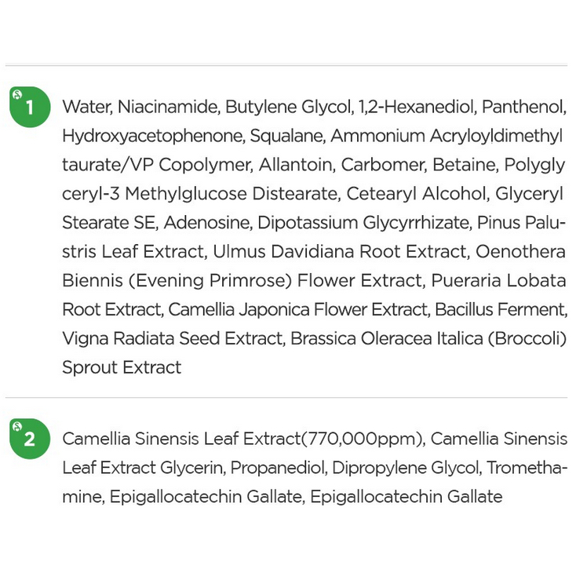The image size is (576, 576).
Task: Click Cetearyl Alcohol text
Action: pyautogui.click(x=417, y=194)
